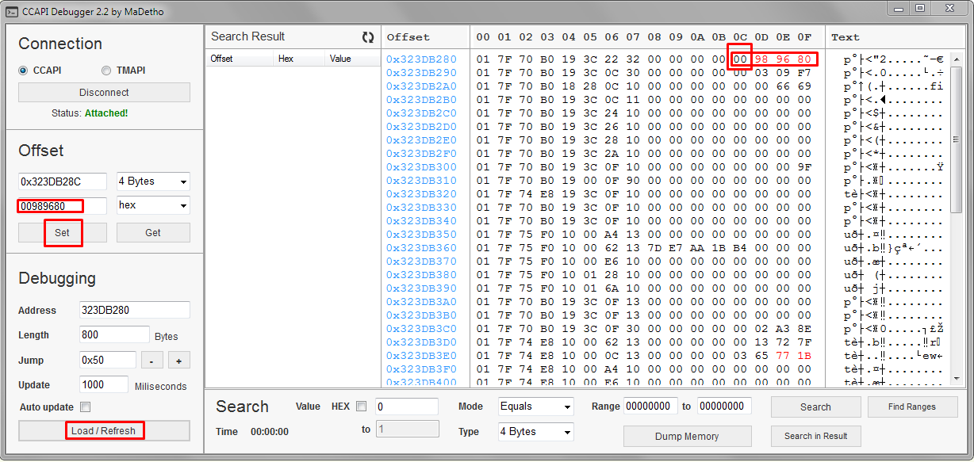Click the Offset column header in Search Result
Viewport: 974px width, 462px height.
[240, 59]
